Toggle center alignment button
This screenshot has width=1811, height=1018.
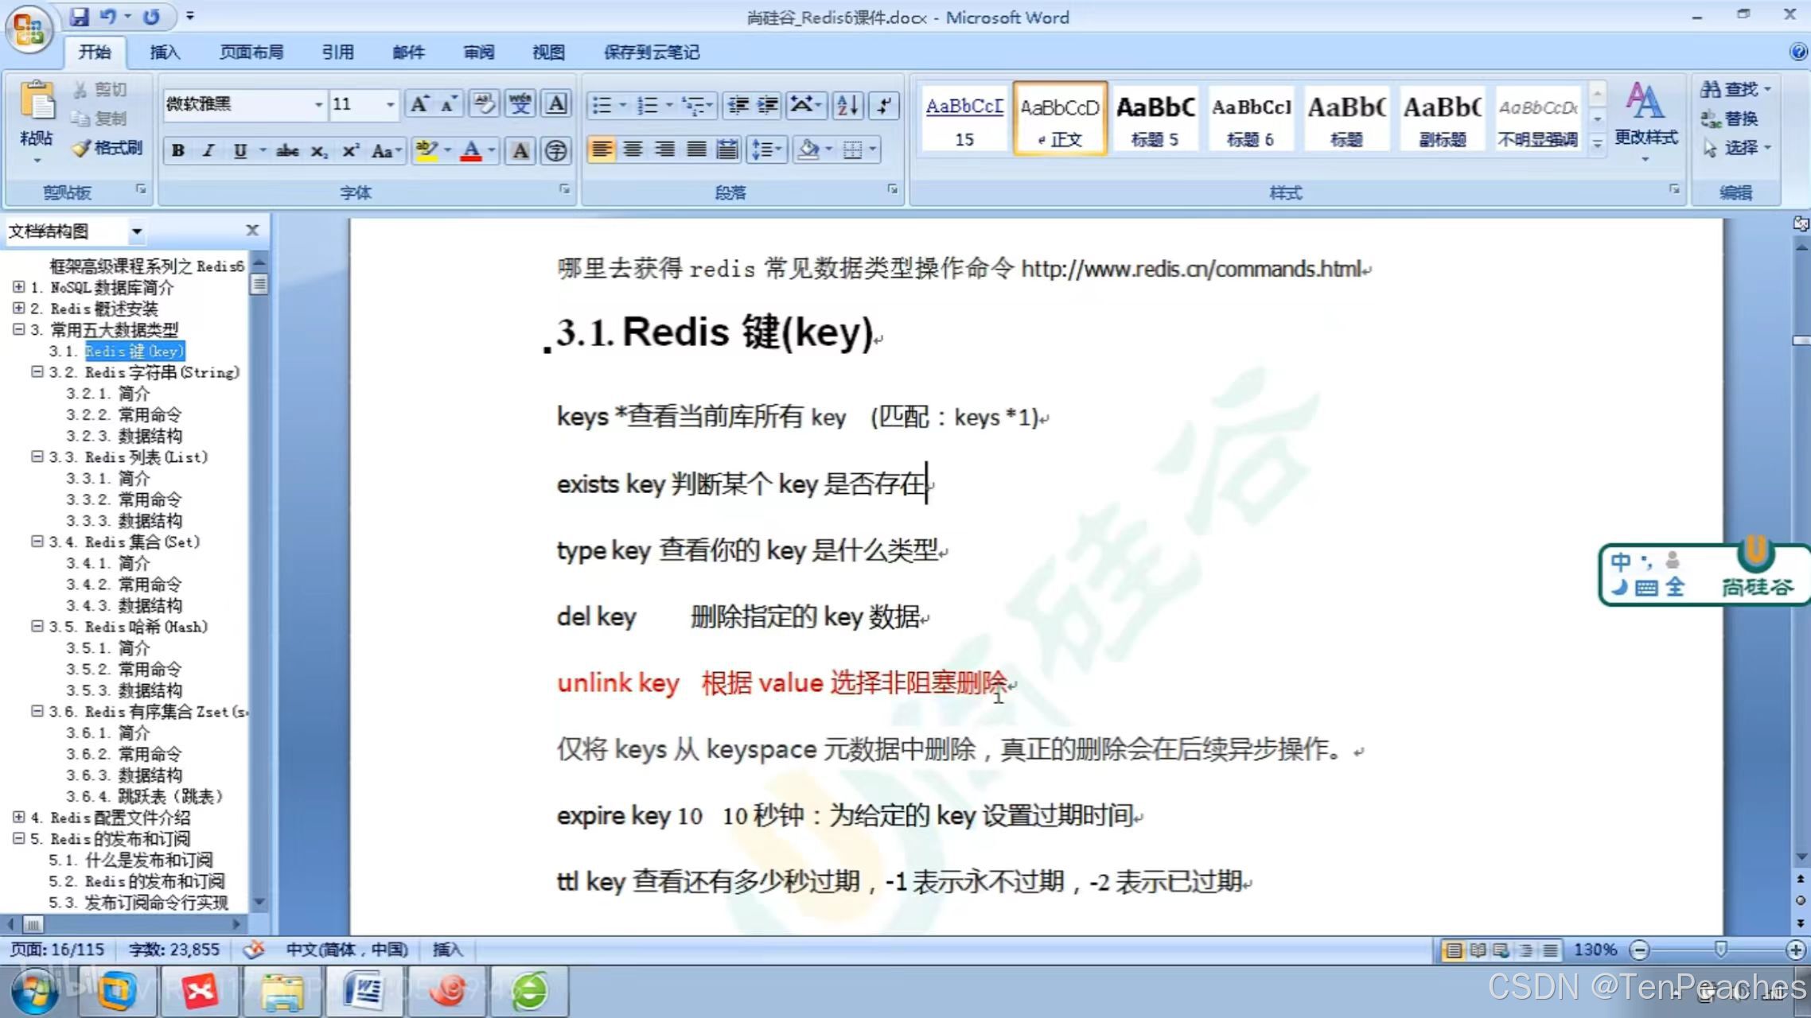[x=633, y=150]
